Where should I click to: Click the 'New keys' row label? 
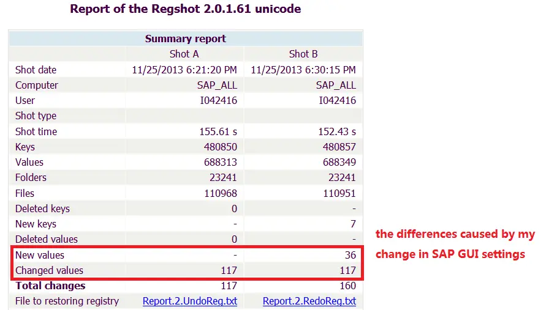tap(36, 224)
